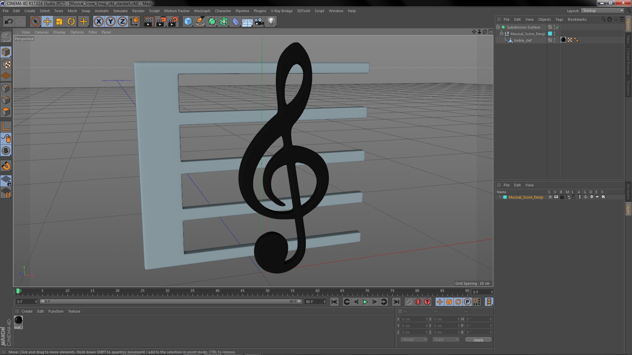Image resolution: width=632 pixels, height=355 pixels.
Task: Enable the Polygons mode icon
Action: pos(6,112)
